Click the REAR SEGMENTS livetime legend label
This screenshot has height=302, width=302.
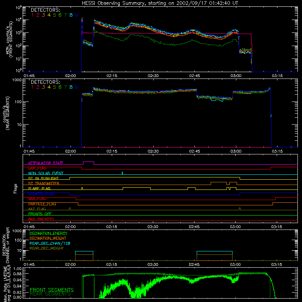(50, 294)
